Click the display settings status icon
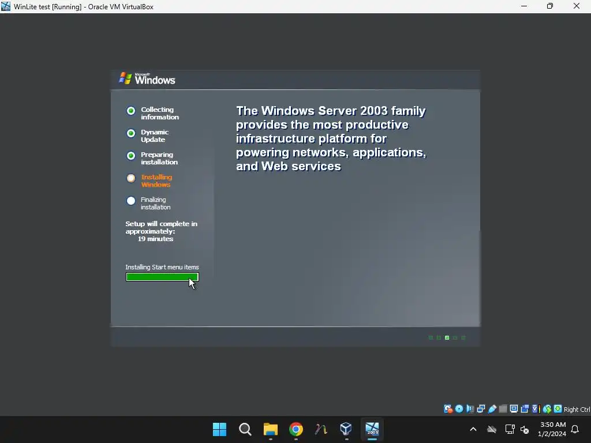Viewport: 591px width, 443px height. tap(514, 409)
